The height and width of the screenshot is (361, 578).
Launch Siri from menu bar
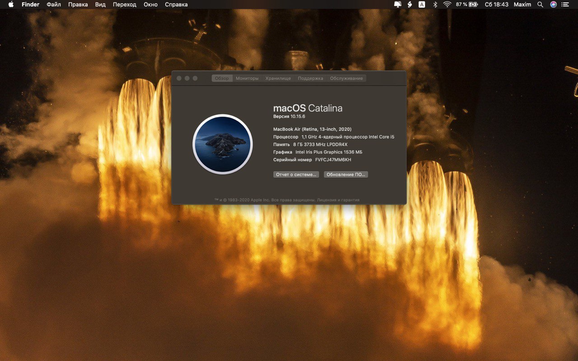tap(553, 5)
